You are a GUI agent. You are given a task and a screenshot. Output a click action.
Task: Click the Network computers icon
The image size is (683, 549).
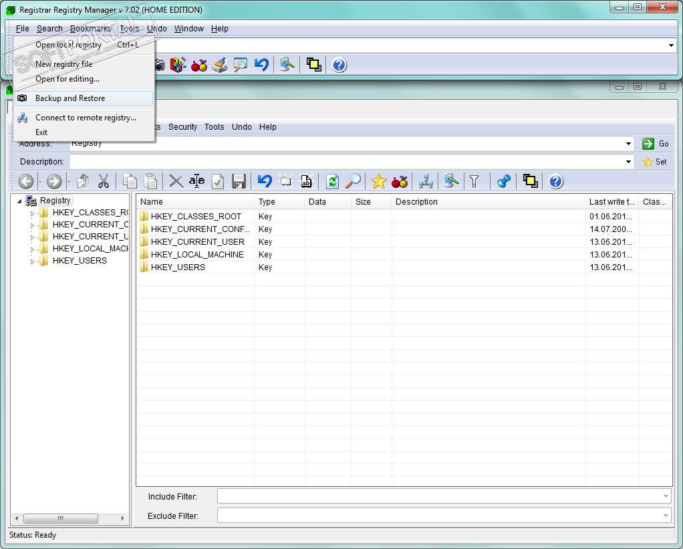pyautogui.click(x=425, y=181)
